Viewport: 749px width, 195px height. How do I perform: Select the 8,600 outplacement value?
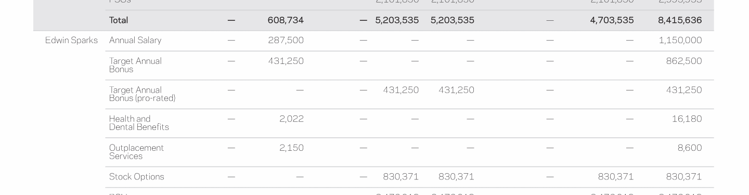690,148
